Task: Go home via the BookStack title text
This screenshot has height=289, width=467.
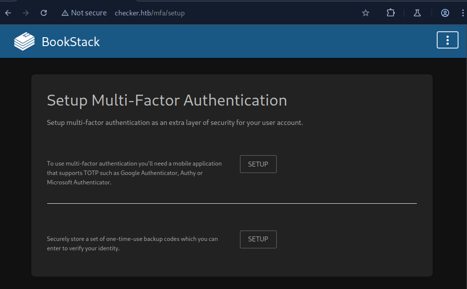Action: pyautogui.click(x=71, y=42)
